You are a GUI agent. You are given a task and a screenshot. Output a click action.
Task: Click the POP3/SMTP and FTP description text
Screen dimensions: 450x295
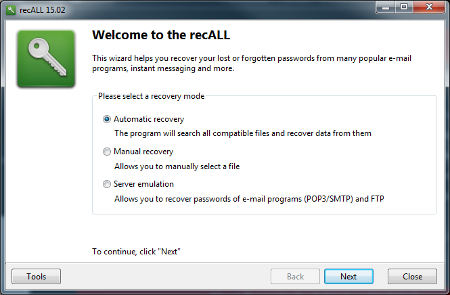[249, 199]
